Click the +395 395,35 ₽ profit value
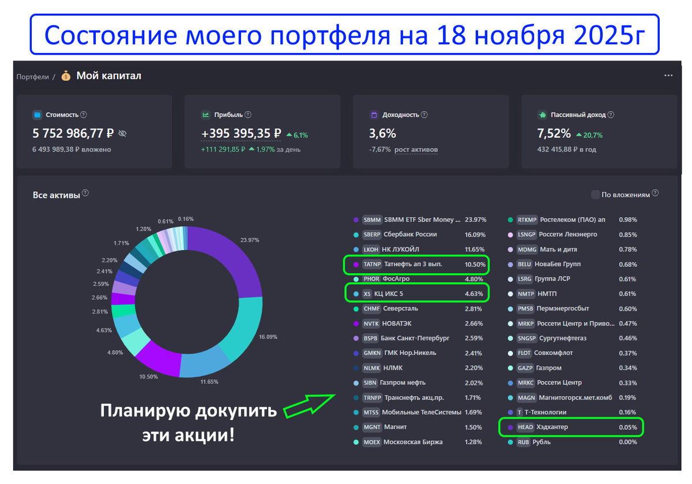Screen dimensions: 692x484 pos(241,134)
